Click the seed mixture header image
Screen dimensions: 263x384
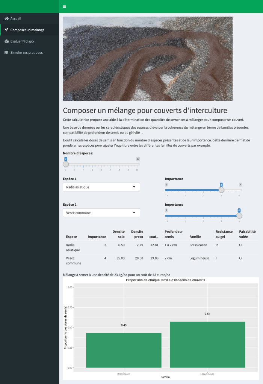148,58
